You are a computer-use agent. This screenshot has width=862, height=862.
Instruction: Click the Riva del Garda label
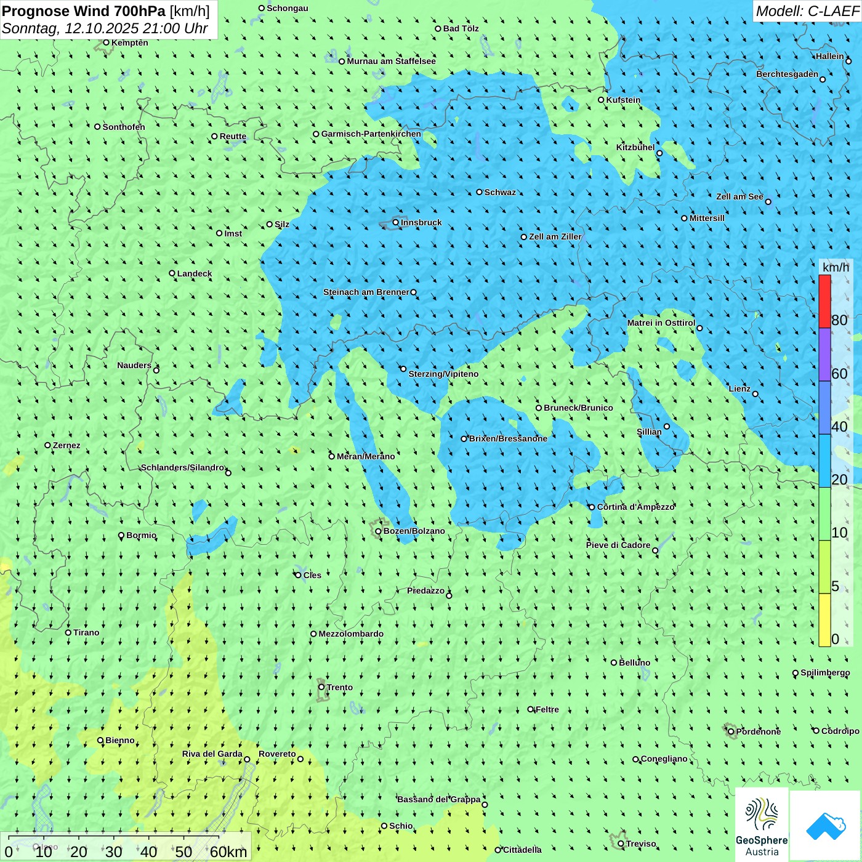[212, 754]
